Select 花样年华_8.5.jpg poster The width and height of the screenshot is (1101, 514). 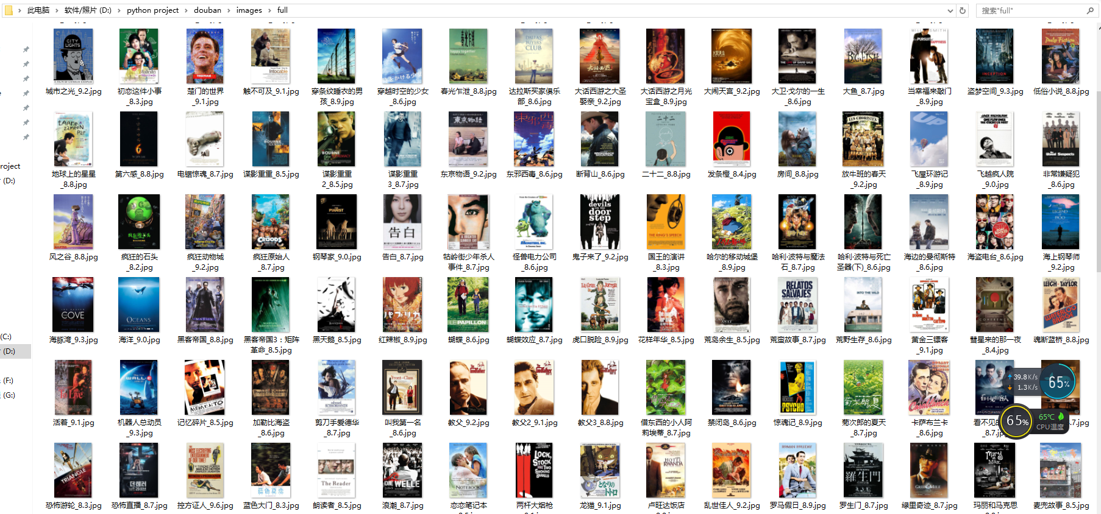click(x=666, y=305)
